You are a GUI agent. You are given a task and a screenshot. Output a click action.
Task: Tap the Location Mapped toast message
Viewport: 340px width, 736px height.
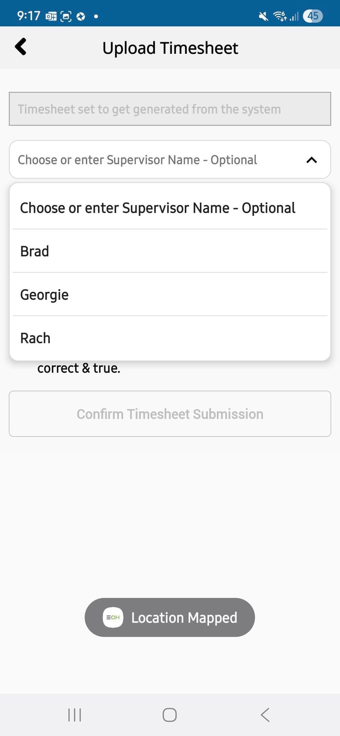point(184,617)
